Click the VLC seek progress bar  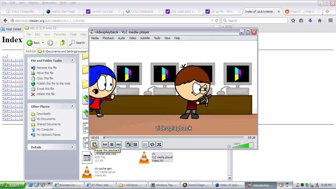[x=174, y=137]
